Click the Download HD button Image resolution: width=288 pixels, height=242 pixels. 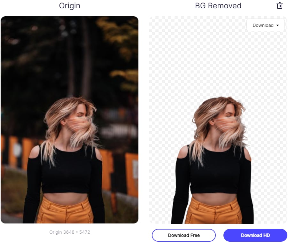pos(255,235)
